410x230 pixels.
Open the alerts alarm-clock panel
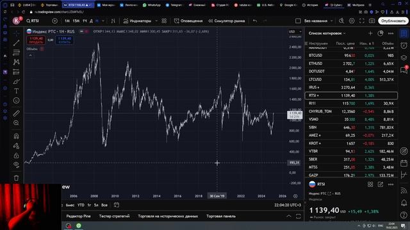point(404,45)
